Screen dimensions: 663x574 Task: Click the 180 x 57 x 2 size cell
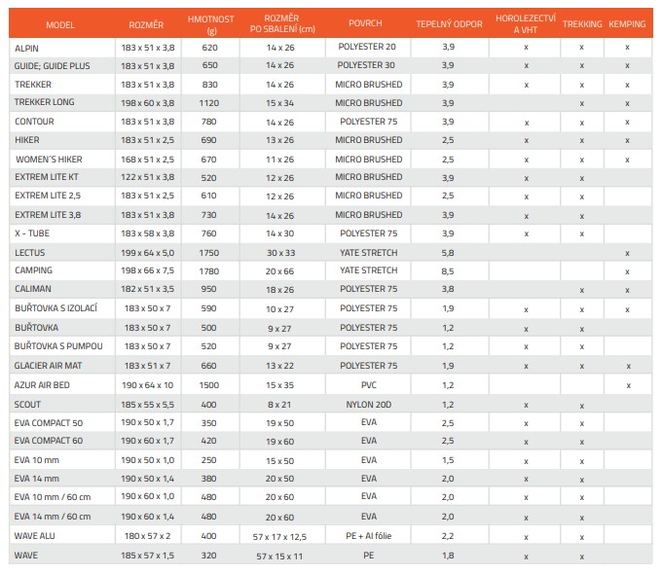[x=148, y=536]
